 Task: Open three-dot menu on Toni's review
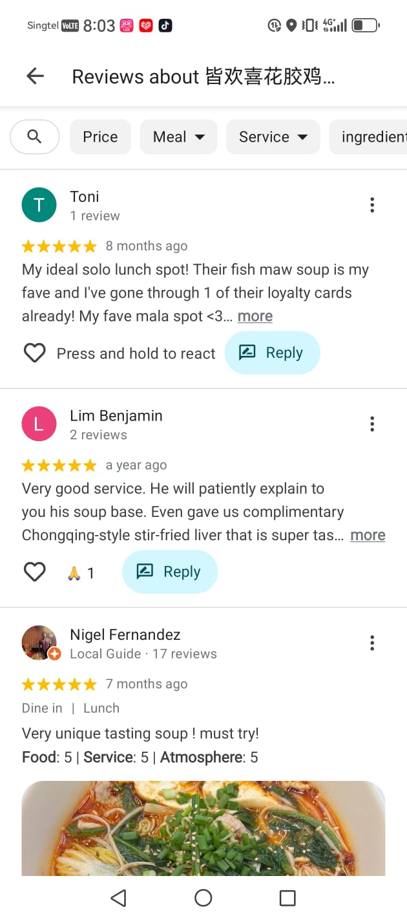tap(371, 205)
